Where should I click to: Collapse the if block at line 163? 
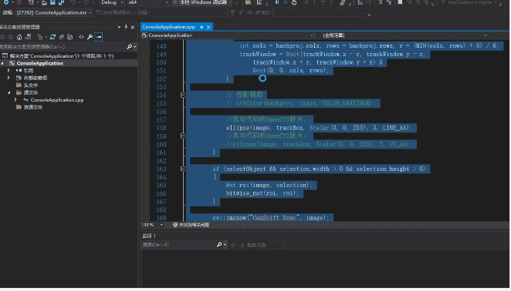click(x=183, y=169)
